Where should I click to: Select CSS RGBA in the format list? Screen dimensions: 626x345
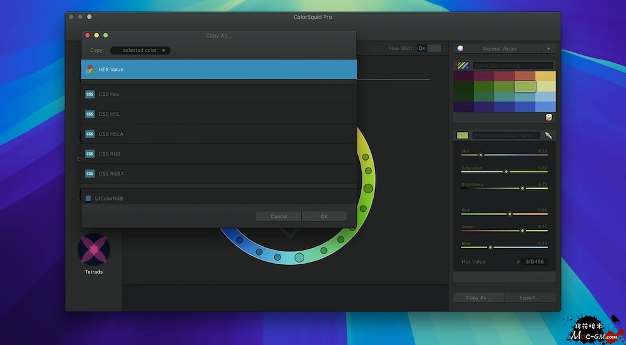coord(111,174)
